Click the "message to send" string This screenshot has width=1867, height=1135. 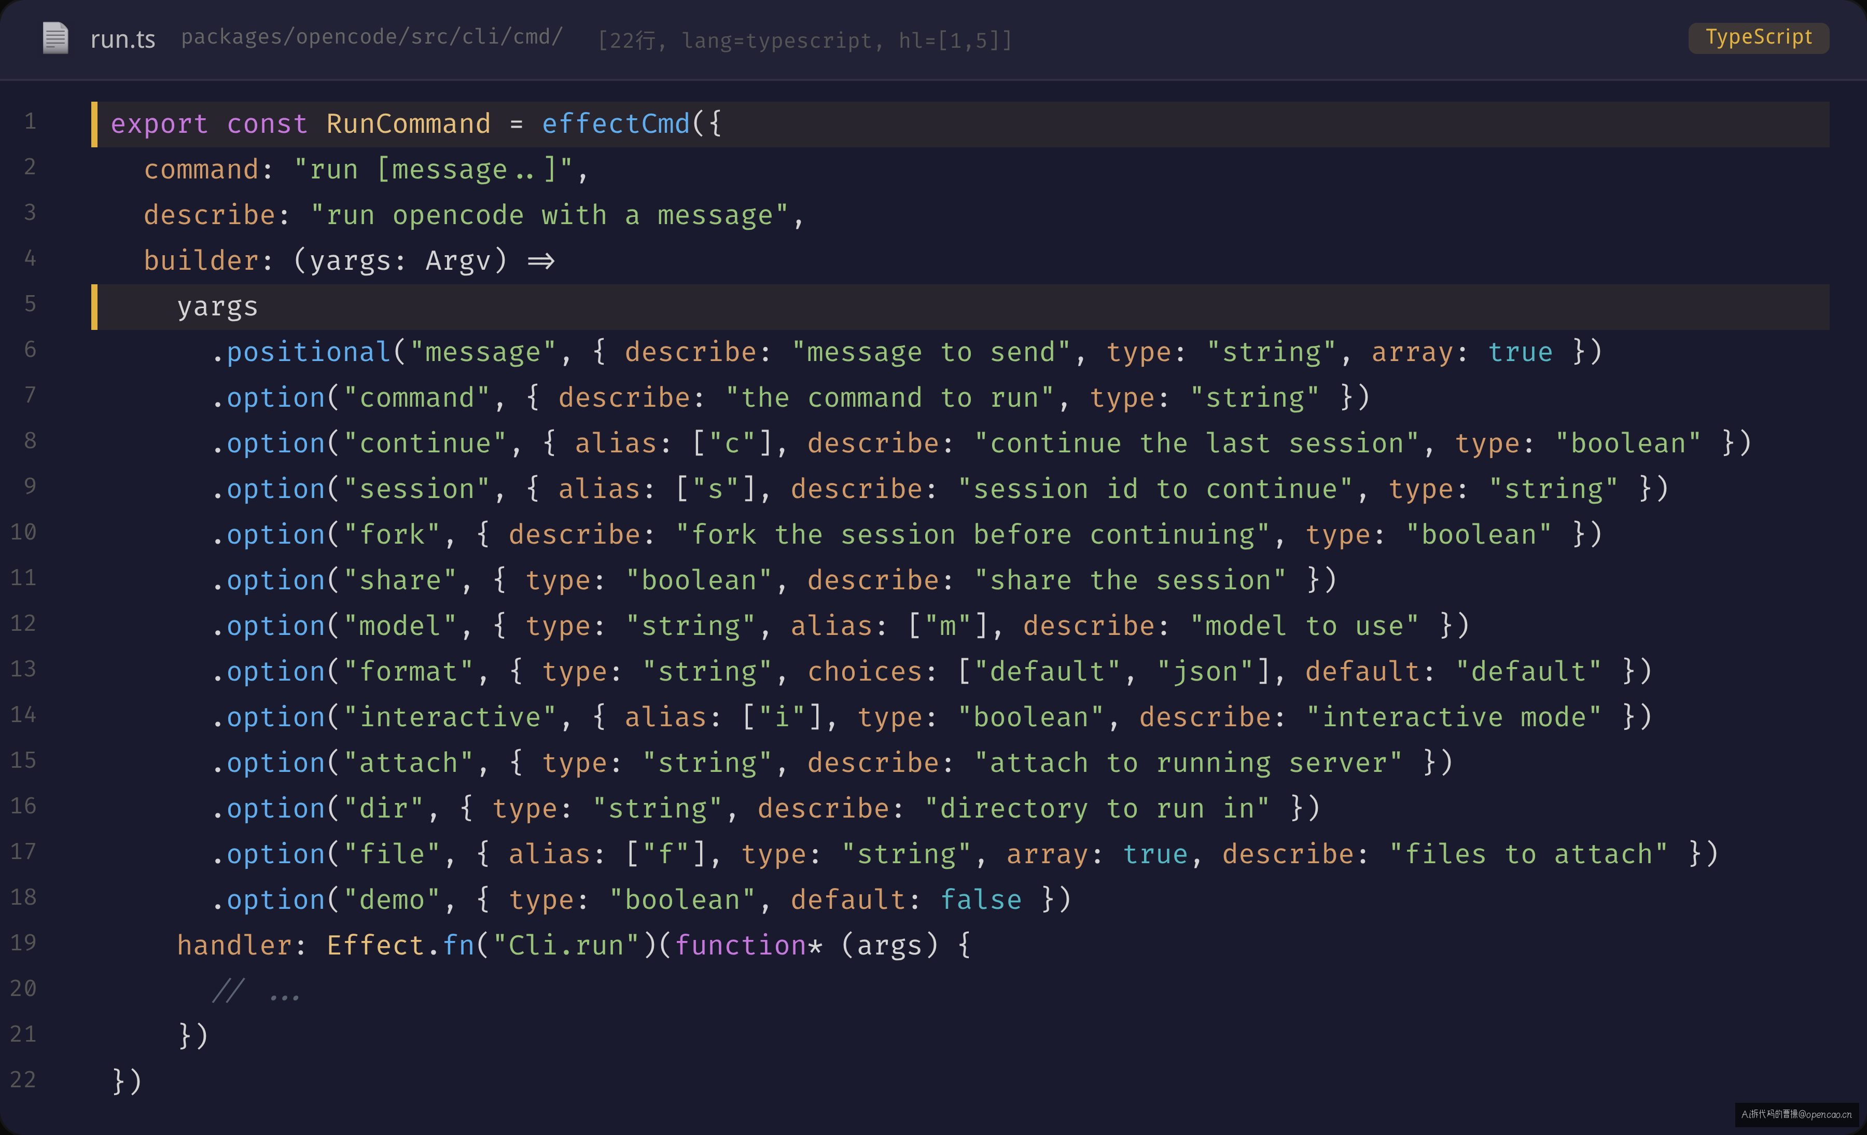click(x=931, y=352)
